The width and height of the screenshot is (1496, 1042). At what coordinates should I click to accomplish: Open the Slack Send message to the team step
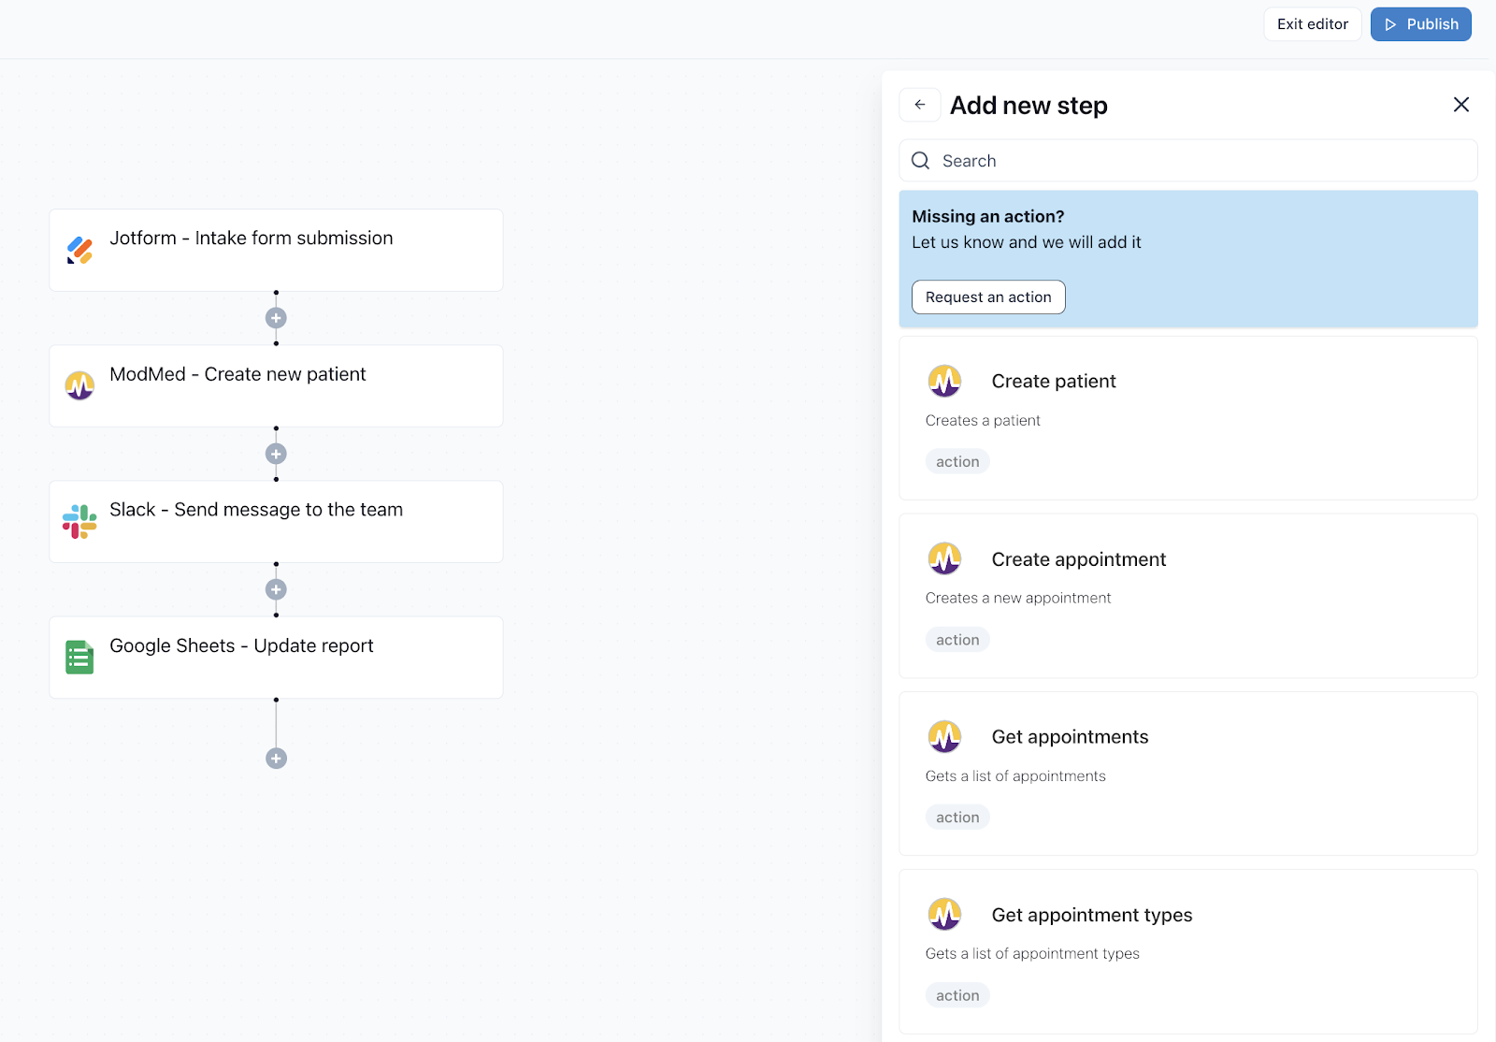(x=276, y=522)
